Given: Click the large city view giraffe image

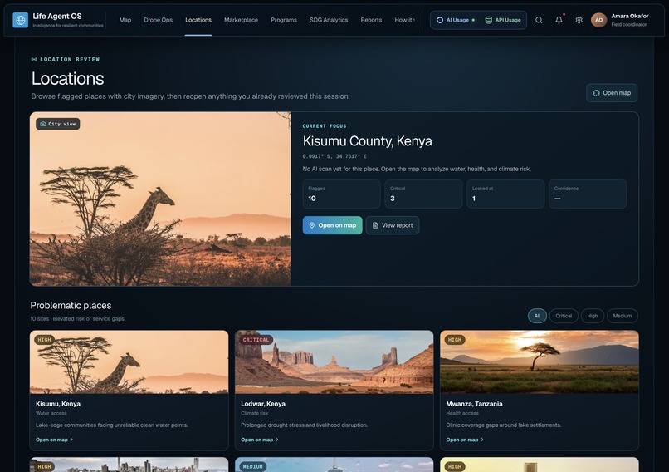Looking at the screenshot, I should (x=160, y=199).
